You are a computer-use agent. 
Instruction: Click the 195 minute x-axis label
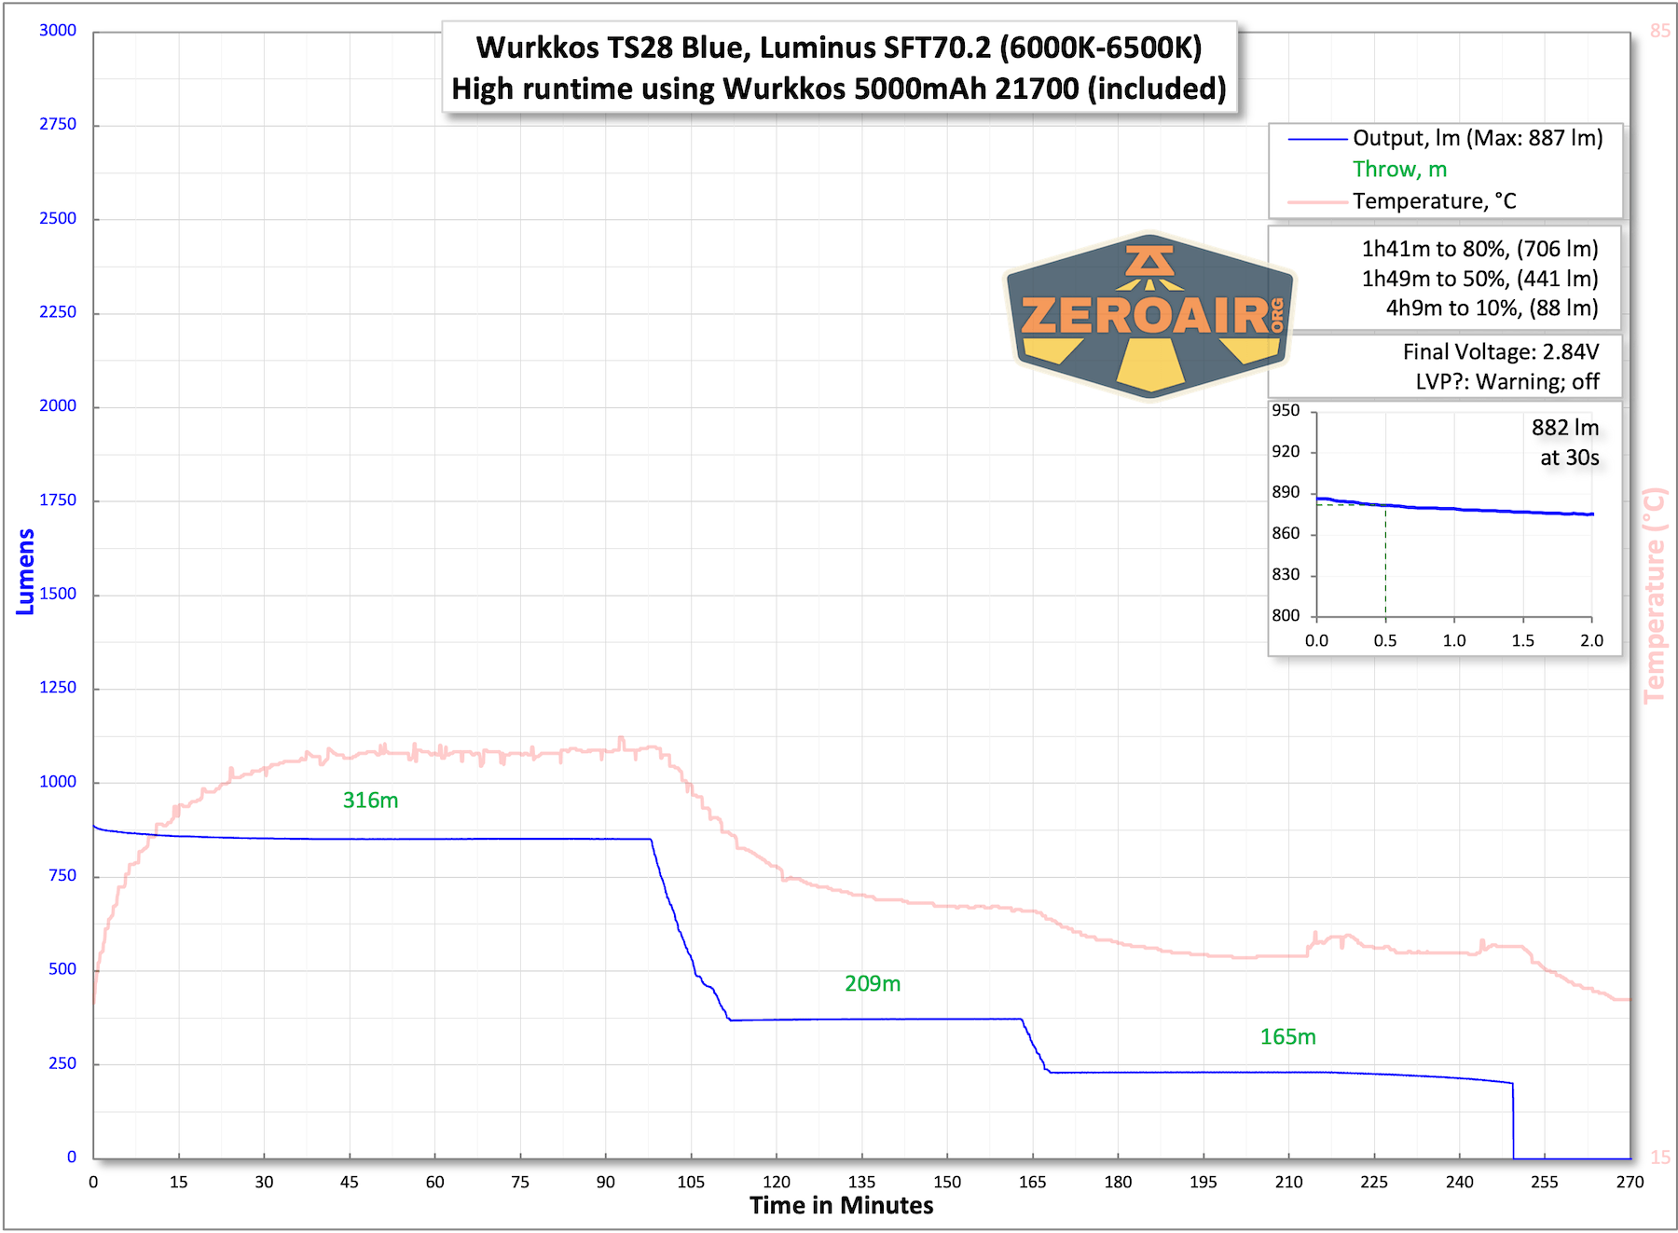1203,1183
